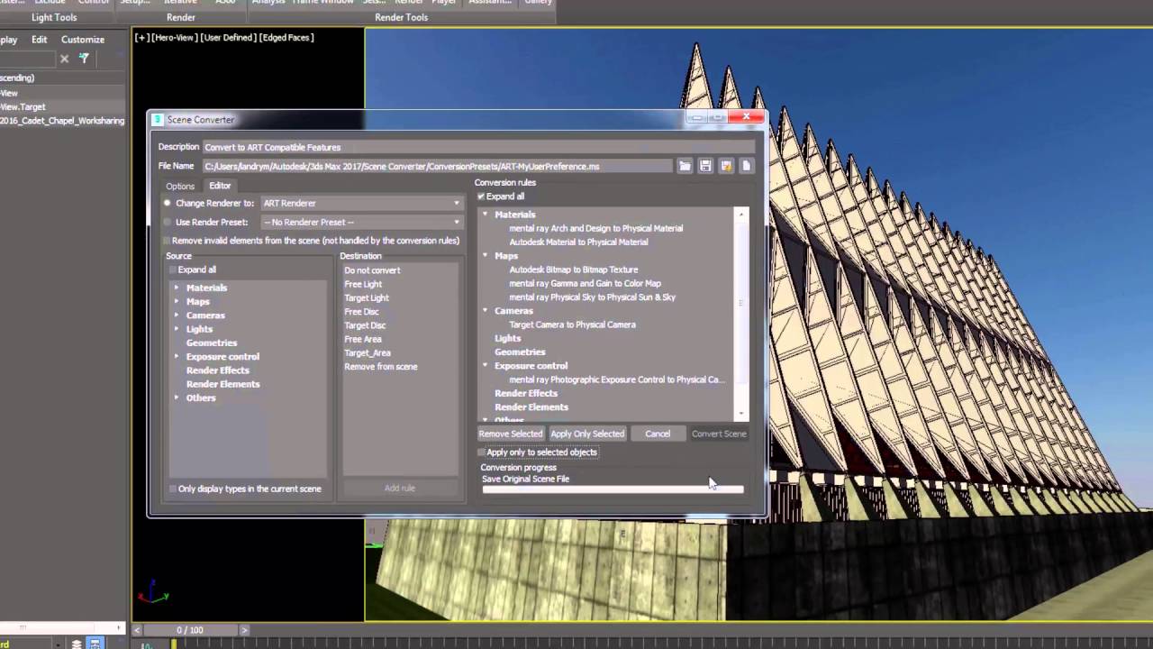
Task: Select Do not convert in Destination list
Action: click(x=372, y=270)
